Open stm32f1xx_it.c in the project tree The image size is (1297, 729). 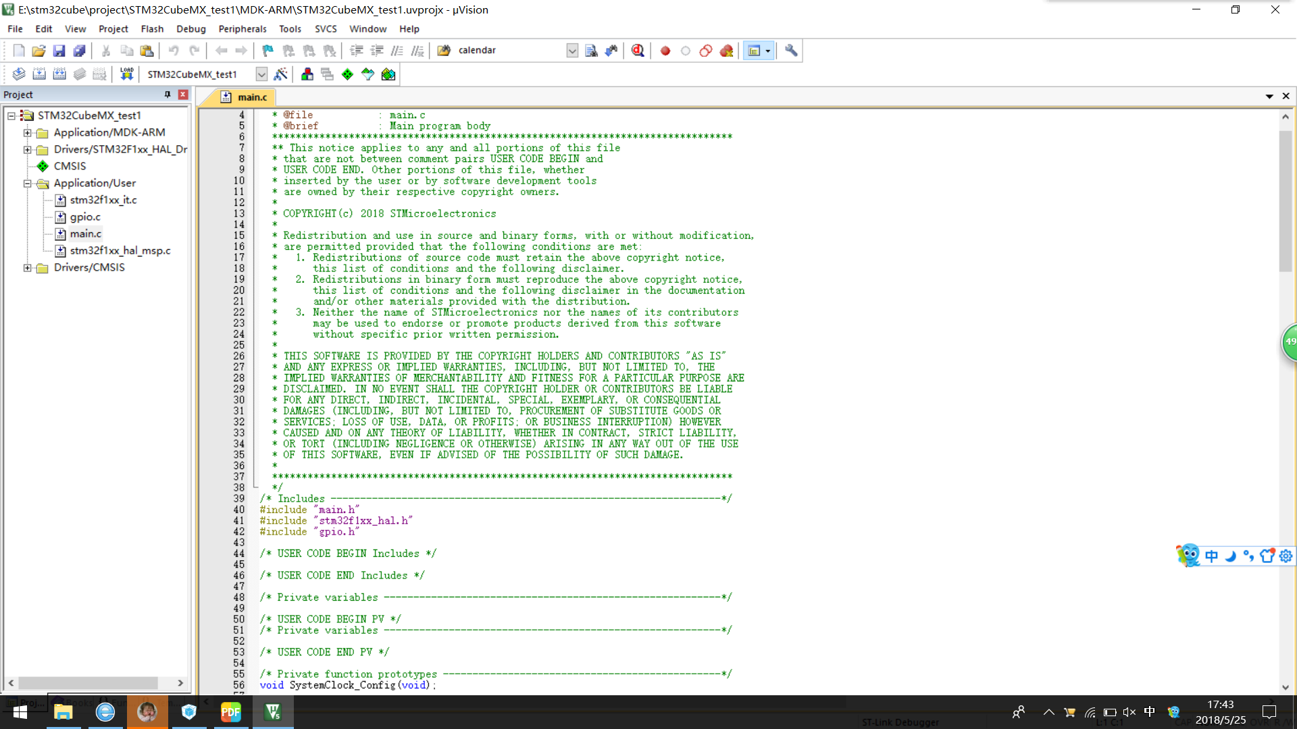(x=103, y=200)
